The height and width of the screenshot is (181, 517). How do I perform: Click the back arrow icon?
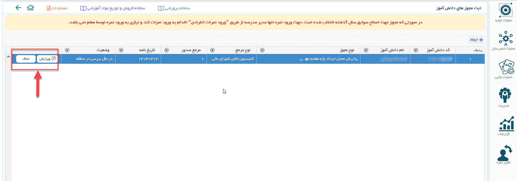pos(18,8)
